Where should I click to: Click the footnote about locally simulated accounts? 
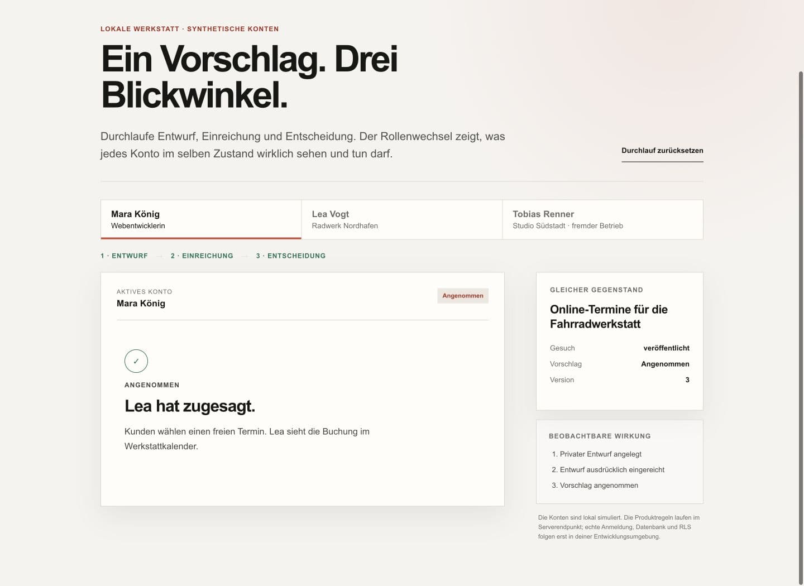point(619,527)
